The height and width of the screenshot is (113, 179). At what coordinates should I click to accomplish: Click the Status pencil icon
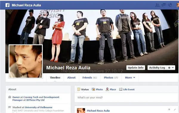pos(79,89)
